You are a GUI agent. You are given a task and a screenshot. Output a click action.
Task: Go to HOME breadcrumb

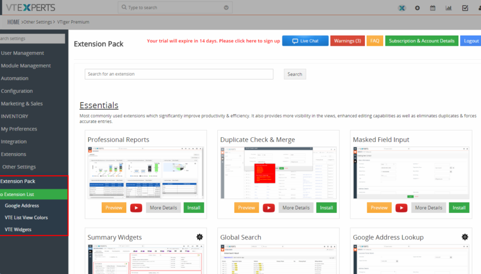[14, 22]
